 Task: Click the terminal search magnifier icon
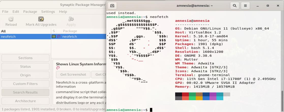[x=235, y=5]
